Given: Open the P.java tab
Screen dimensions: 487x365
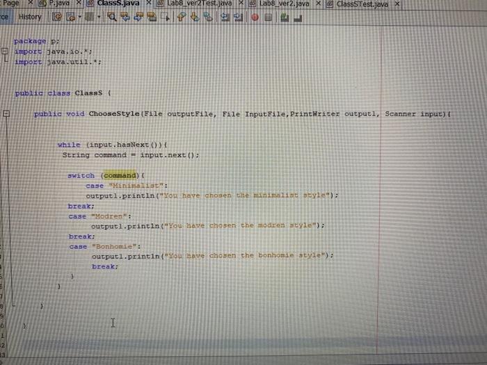Looking at the screenshot, I should [x=59, y=3].
